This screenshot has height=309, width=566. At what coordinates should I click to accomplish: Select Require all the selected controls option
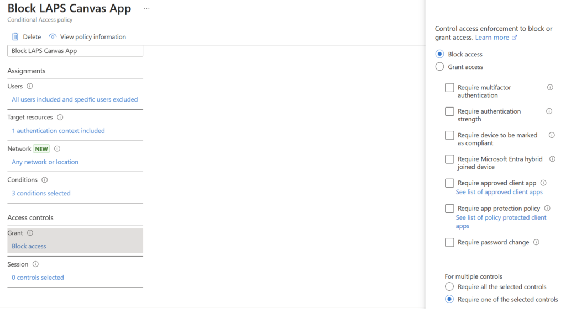[449, 287]
